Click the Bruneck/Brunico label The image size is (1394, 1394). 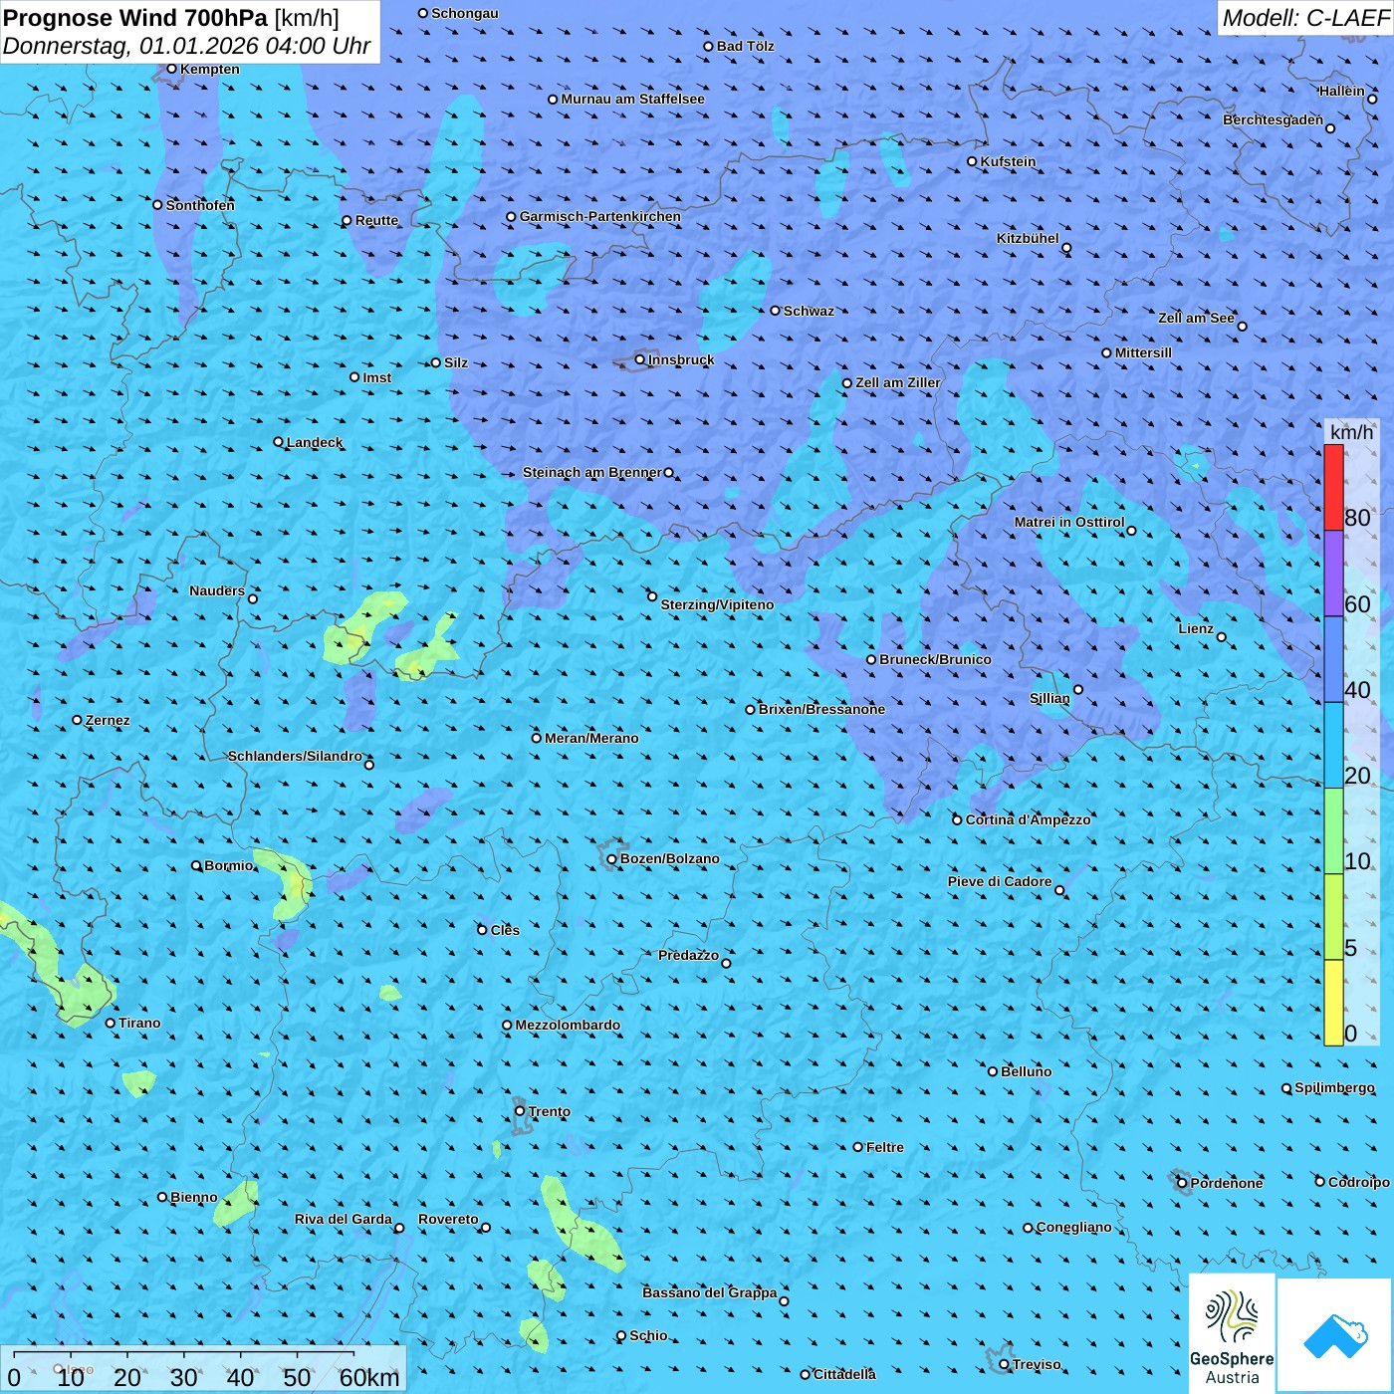[935, 659]
